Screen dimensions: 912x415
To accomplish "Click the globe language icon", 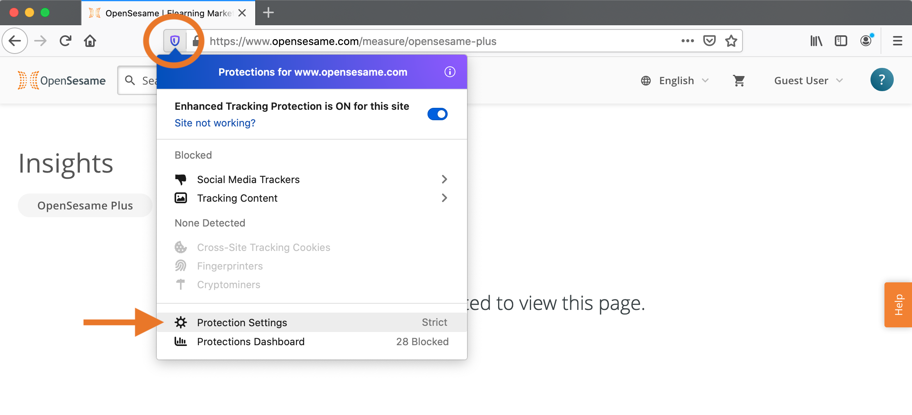I will (x=646, y=81).
